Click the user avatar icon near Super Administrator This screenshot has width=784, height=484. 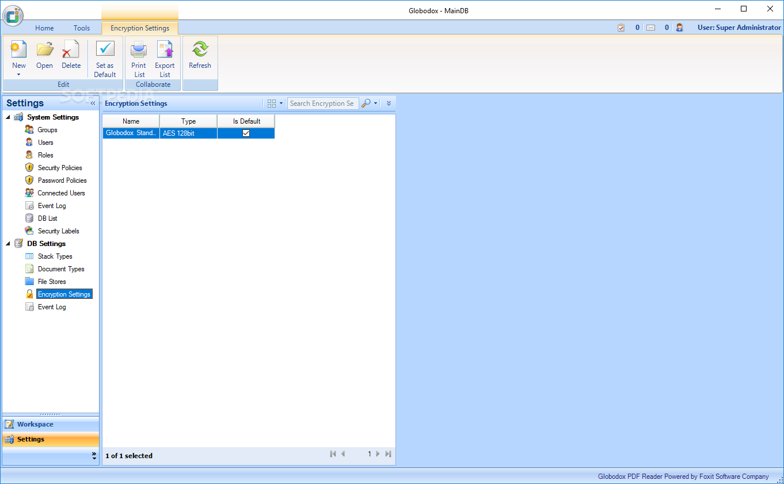679,28
